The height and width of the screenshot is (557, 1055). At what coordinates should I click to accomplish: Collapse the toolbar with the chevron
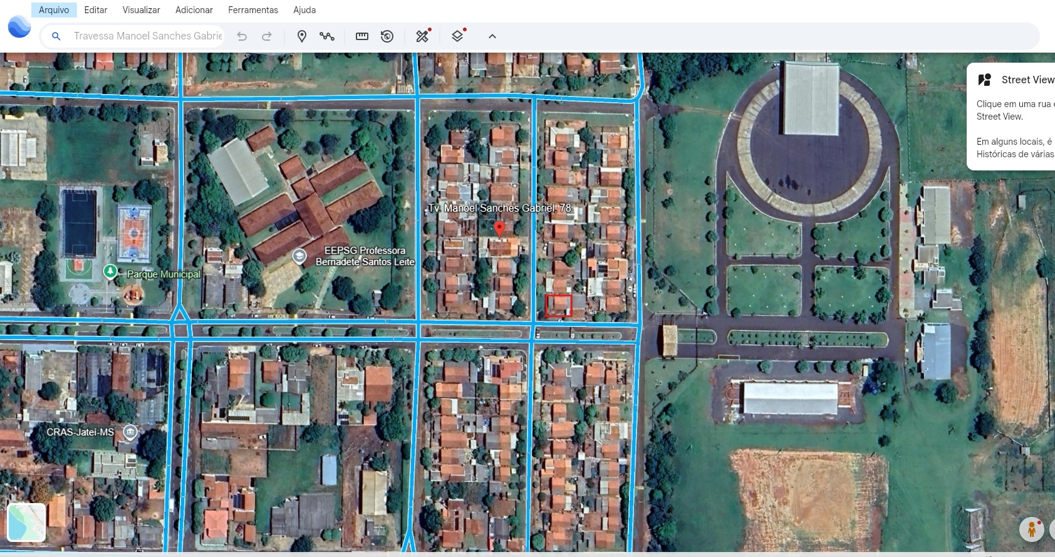(x=492, y=36)
